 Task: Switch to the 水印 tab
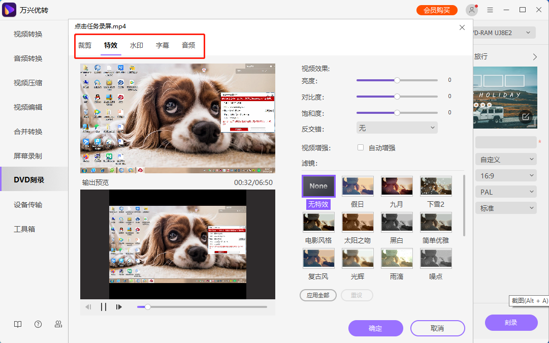[x=136, y=45]
